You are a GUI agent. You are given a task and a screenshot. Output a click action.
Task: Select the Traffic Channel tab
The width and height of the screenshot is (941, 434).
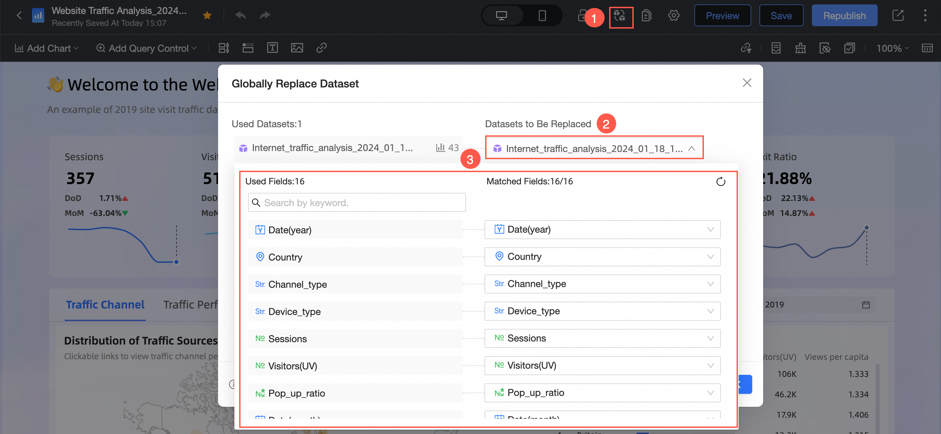pos(105,305)
